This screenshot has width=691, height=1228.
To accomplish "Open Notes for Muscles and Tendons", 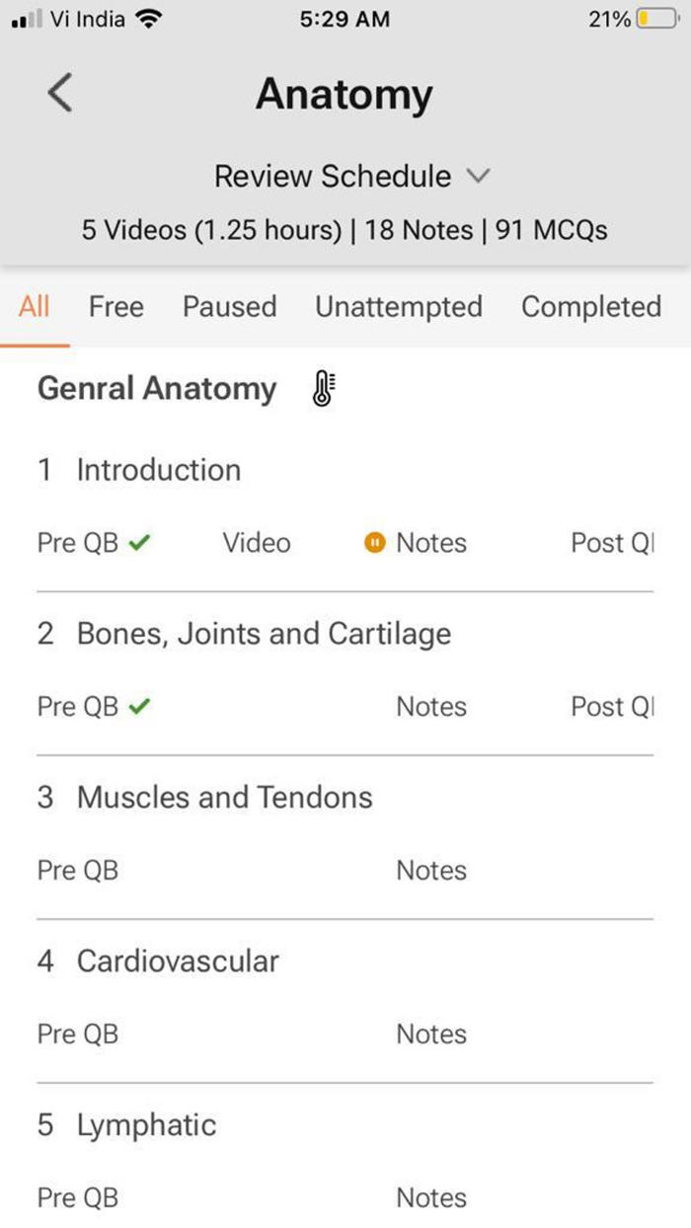I will click(x=431, y=871).
